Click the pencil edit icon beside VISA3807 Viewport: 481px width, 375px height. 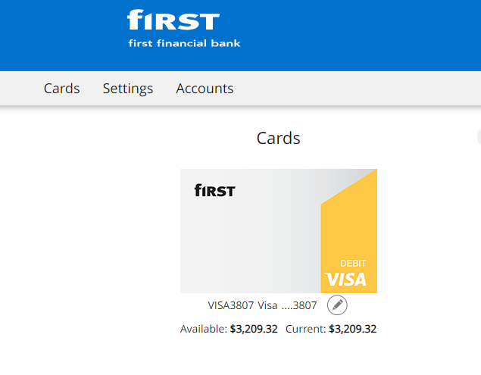coord(337,305)
